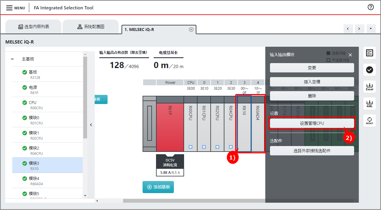Close the MELSEC iQ-R tab with X icon
The image size is (381, 210).
coord(191,29)
